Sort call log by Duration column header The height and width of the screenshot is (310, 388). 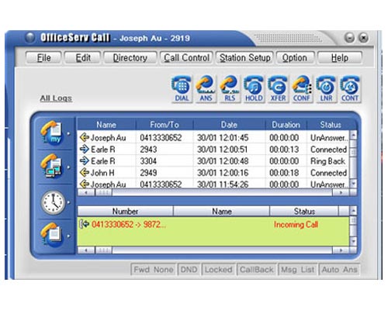(x=286, y=125)
